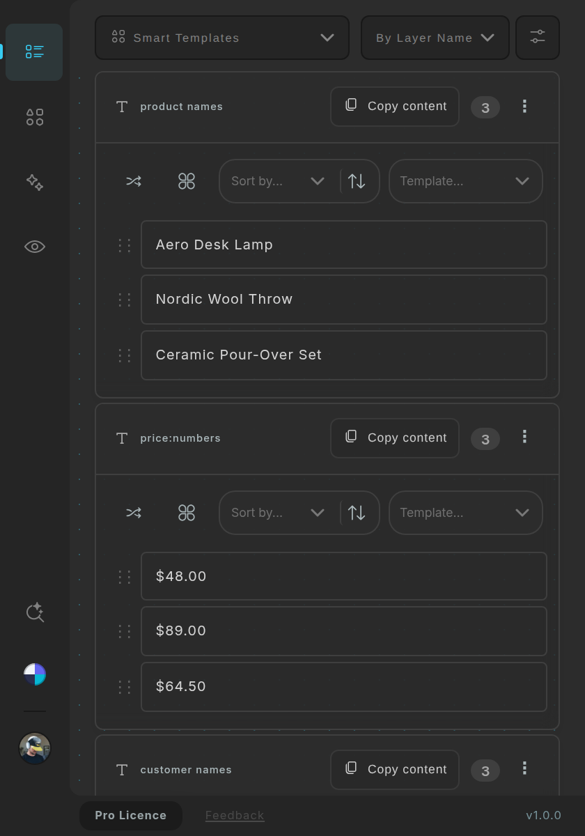This screenshot has width=585, height=836.
Task: Click the Ceramic Pour-Over Set field
Action: tap(344, 355)
